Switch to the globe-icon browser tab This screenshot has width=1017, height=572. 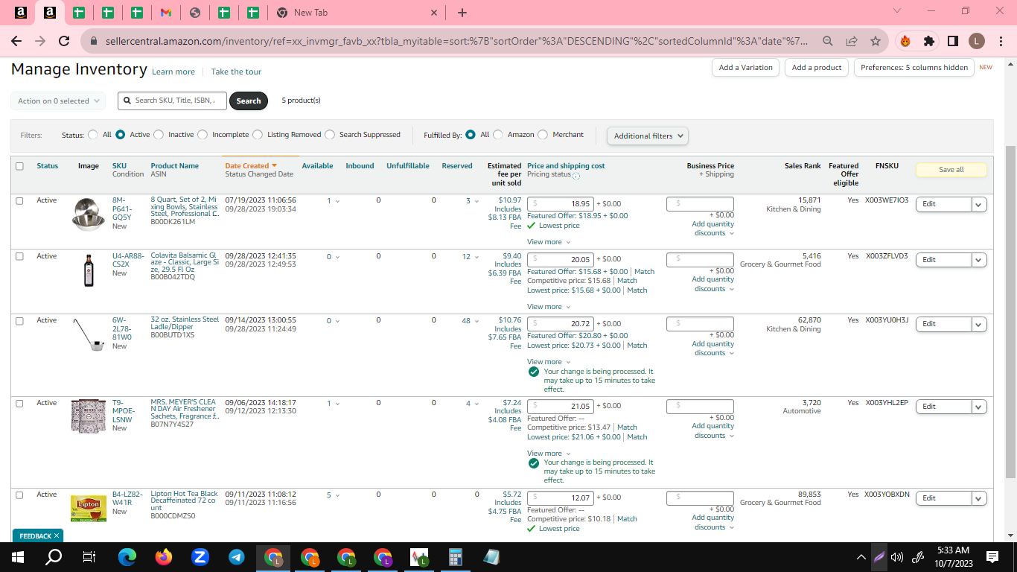point(195,13)
